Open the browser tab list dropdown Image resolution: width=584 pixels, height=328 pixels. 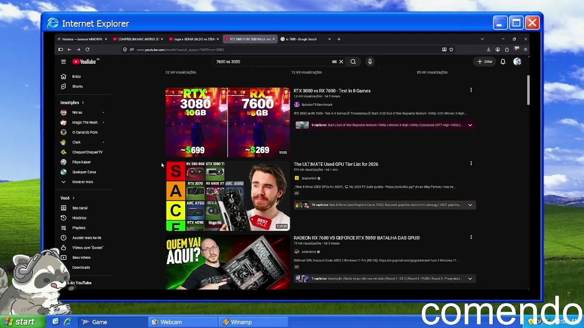(x=482, y=39)
